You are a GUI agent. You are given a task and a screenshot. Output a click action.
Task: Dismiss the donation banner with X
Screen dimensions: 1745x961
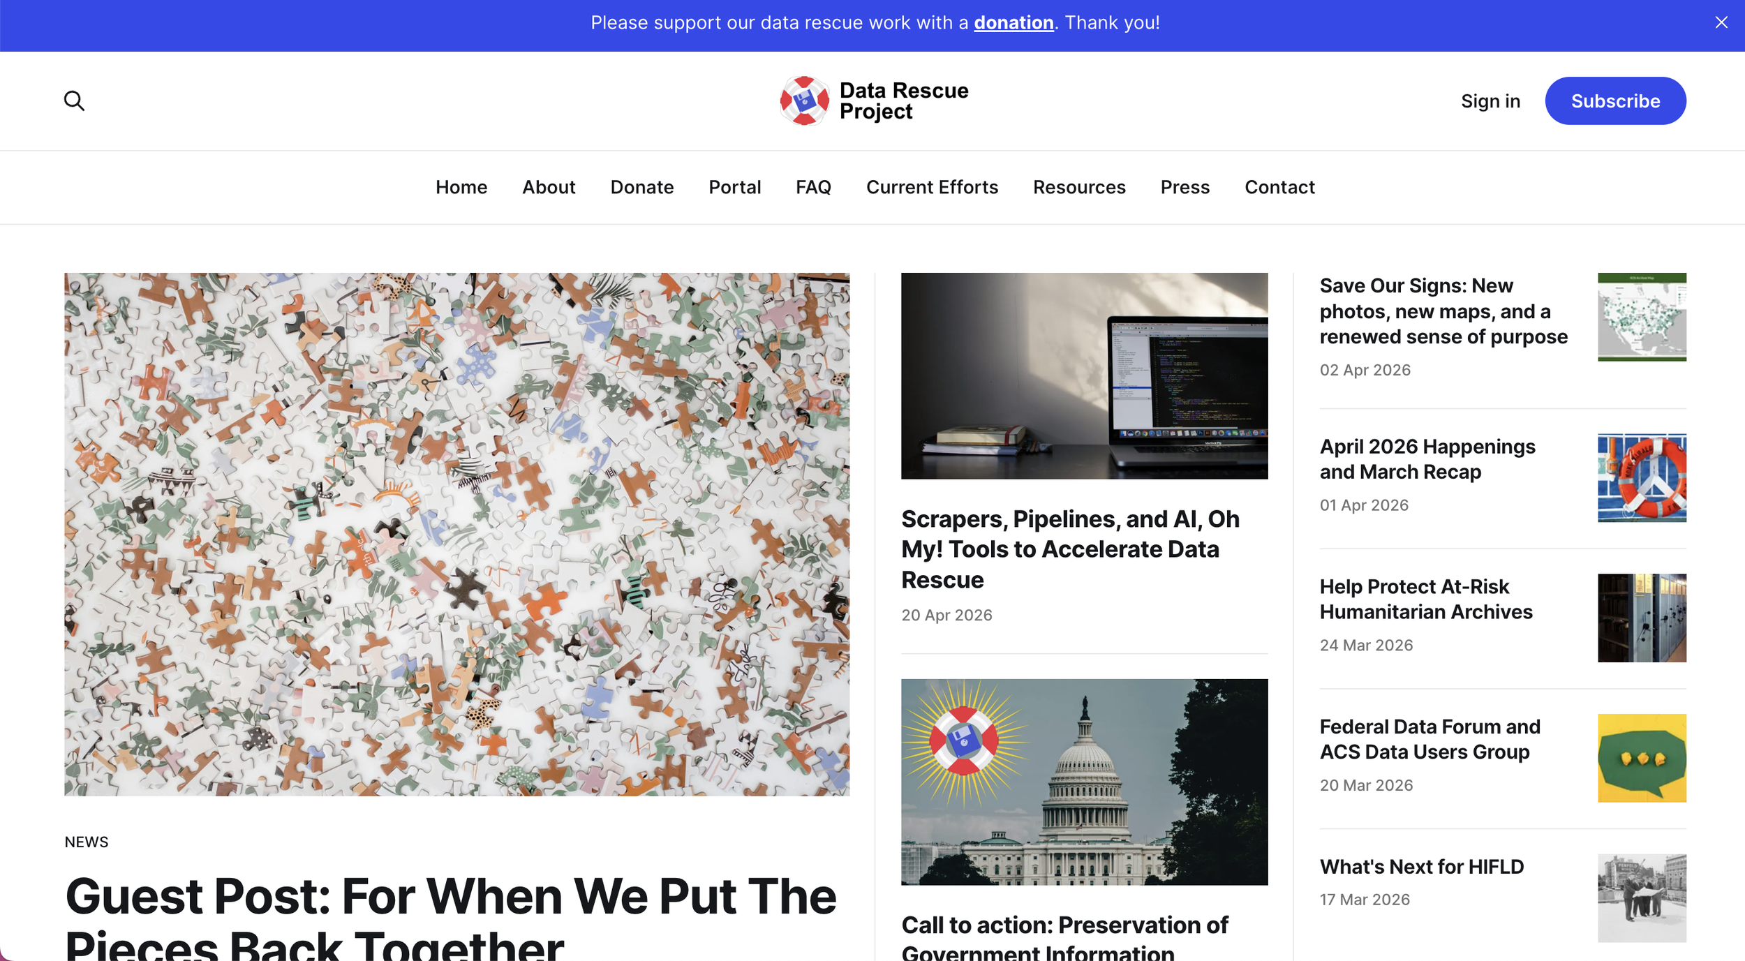pos(1721,22)
